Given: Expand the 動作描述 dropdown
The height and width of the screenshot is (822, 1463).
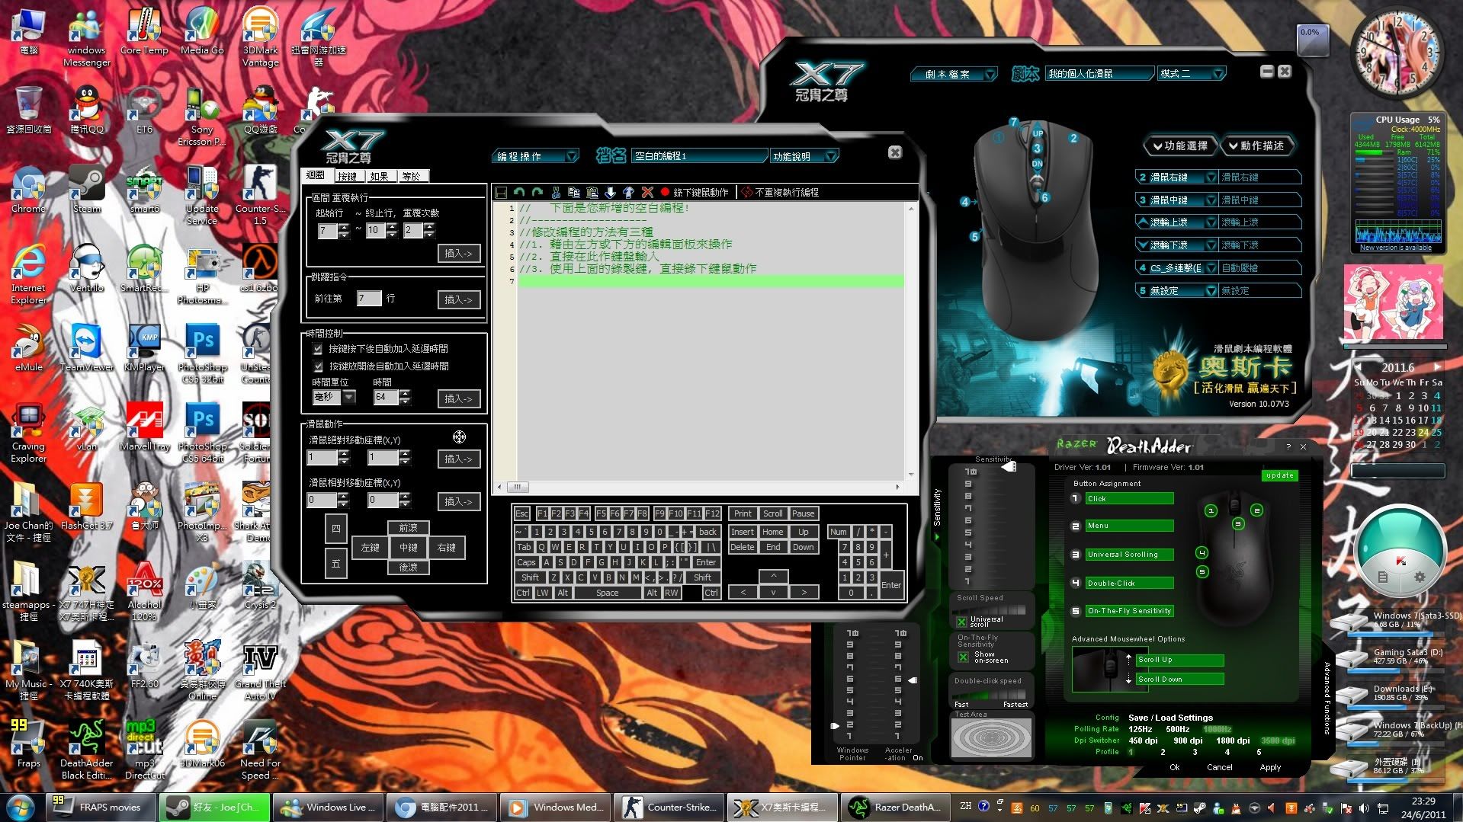Looking at the screenshot, I should point(1256,146).
